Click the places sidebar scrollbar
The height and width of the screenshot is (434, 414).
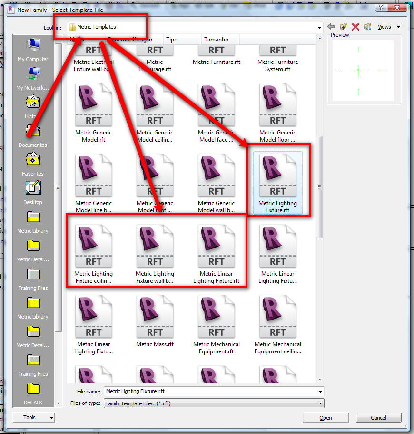[x=58, y=187]
